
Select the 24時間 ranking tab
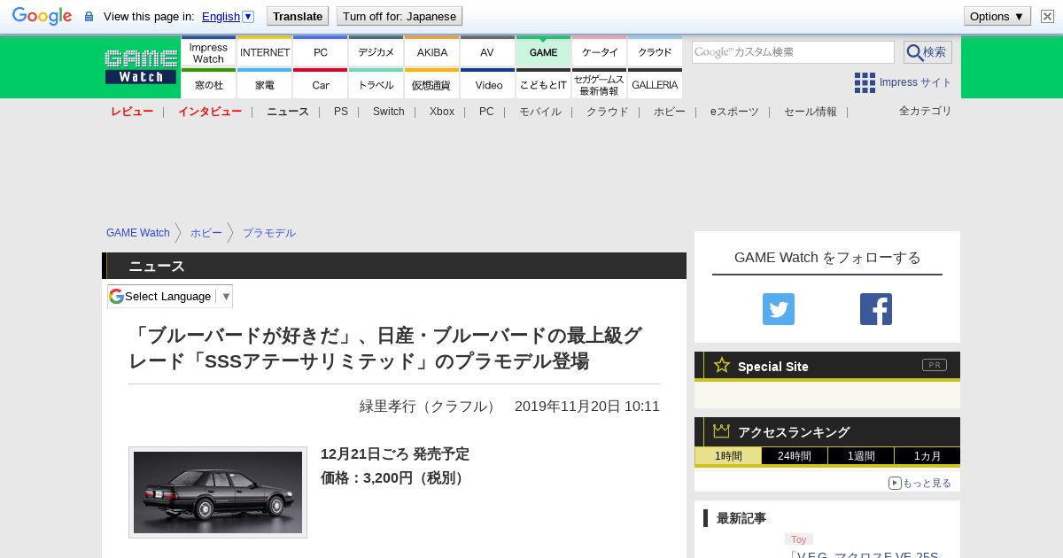click(x=795, y=456)
